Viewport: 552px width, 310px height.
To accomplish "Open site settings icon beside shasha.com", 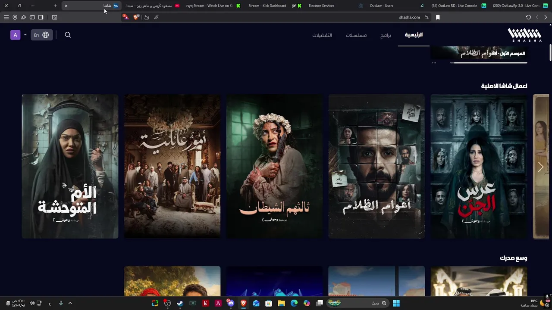I will point(427,17).
